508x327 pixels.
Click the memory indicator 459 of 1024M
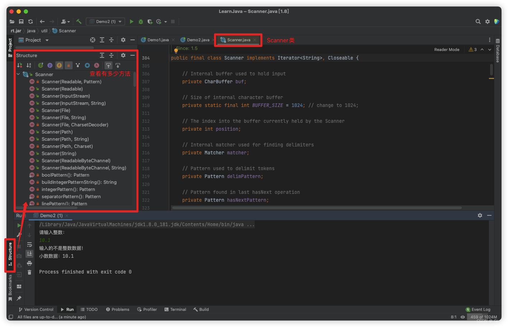484,317
